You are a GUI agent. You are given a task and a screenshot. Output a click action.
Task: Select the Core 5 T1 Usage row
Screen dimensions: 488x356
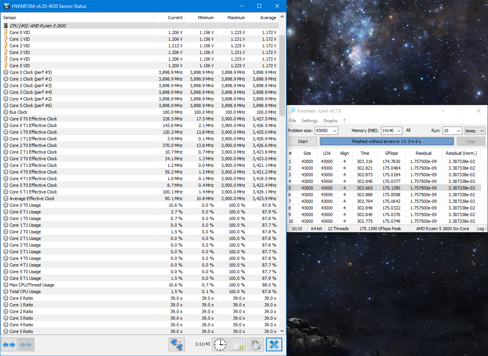pos(140,278)
